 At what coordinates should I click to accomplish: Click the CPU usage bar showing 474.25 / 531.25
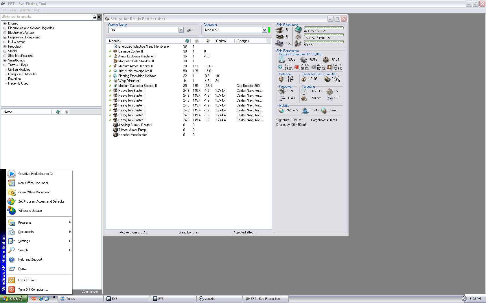pyautogui.click(x=324, y=28)
